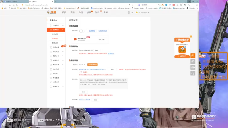Click the search magnifier icon in browser toolbar

pyautogui.click(x=159, y=5)
